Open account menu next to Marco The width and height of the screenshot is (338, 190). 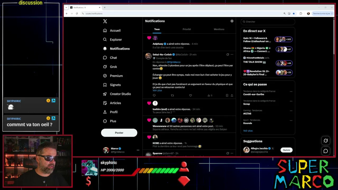tap(138, 150)
